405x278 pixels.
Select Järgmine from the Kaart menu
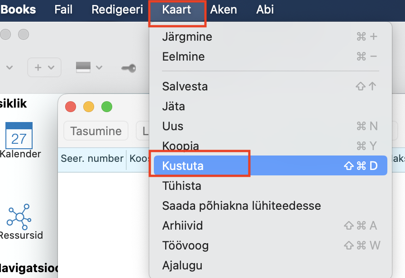point(187,37)
